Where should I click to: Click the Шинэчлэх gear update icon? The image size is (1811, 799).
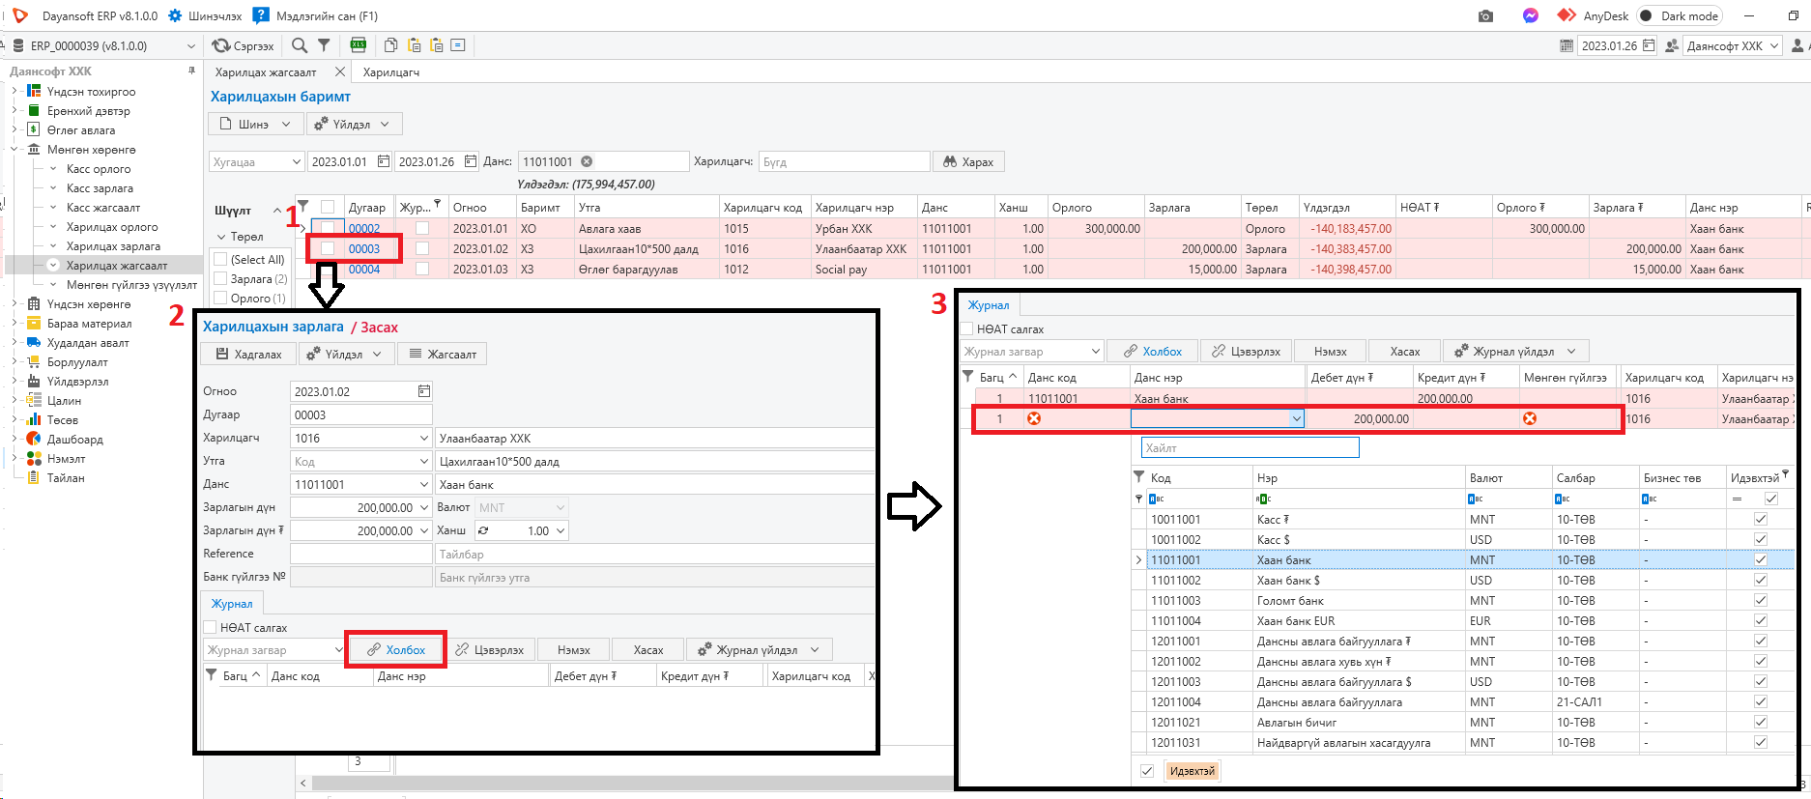pyautogui.click(x=175, y=15)
